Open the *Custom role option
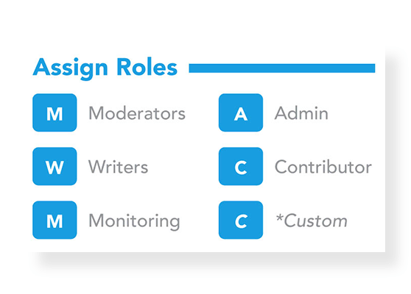The height and width of the screenshot is (294, 411). click(312, 220)
